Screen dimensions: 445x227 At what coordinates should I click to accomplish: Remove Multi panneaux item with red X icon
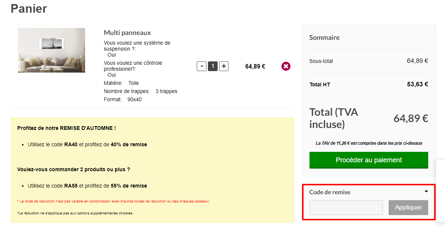286,66
